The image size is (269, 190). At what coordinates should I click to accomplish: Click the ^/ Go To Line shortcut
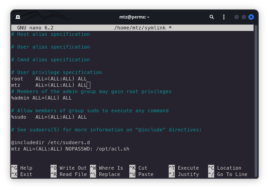click(x=228, y=174)
